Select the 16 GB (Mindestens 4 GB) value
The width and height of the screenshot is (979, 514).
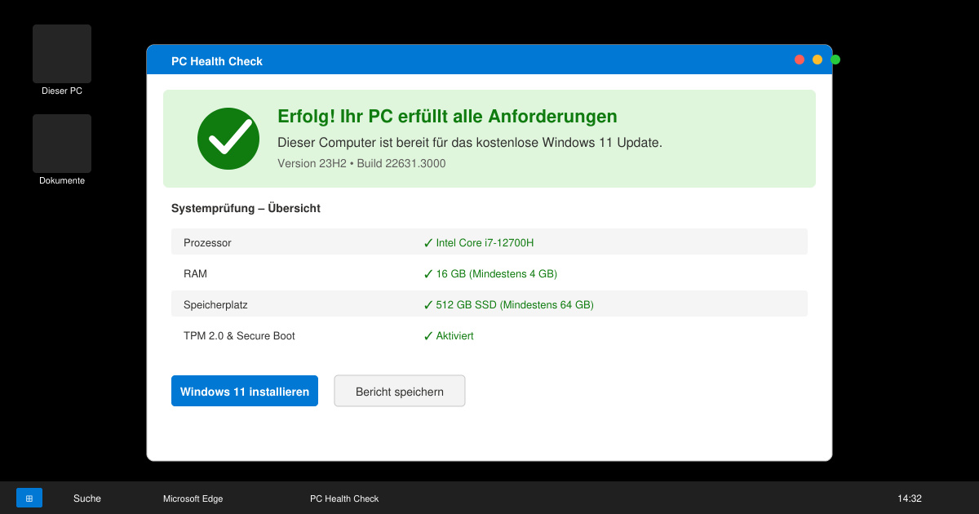pos(489,273)
